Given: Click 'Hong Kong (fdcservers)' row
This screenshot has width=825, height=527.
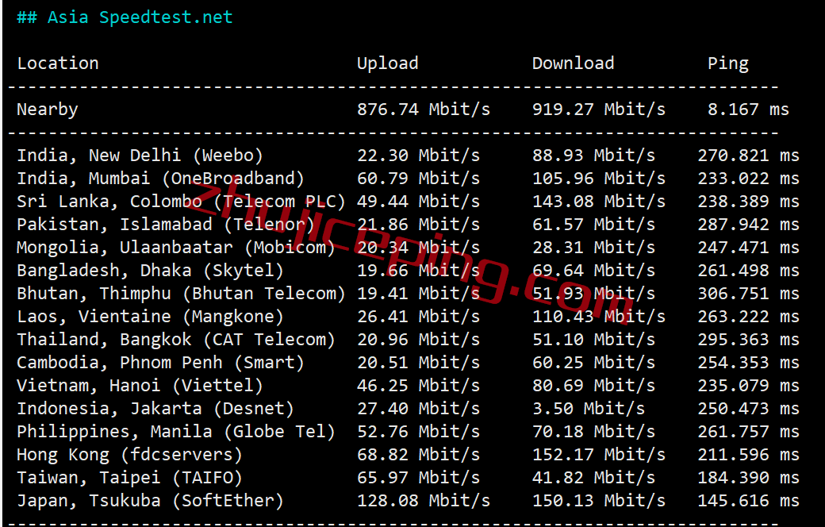Looking at the screenshot, I should 129,455.
